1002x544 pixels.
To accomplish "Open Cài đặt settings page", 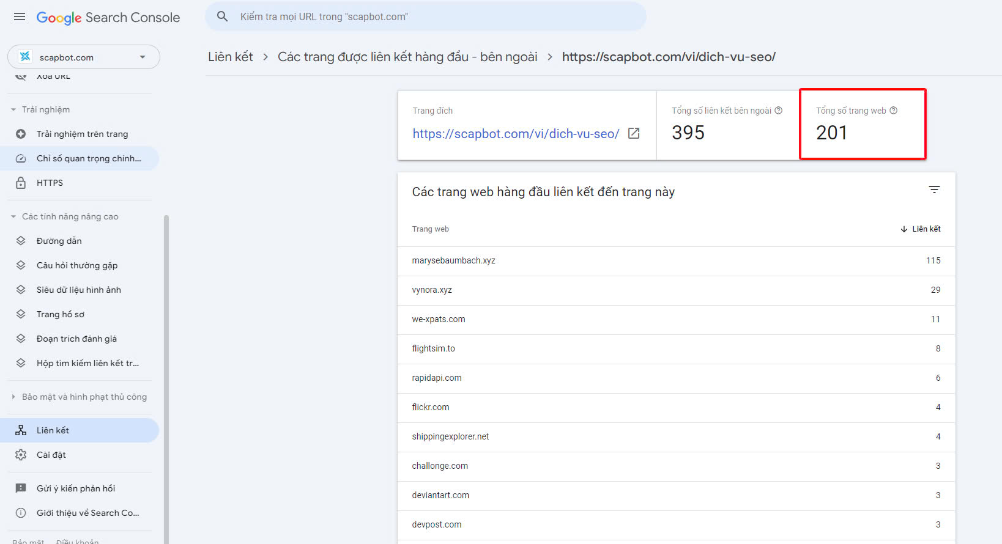I will [x=80, y=455].
